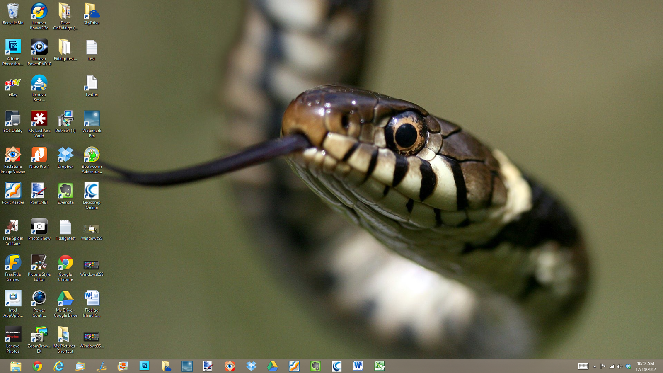Open Evernote from the taskbar
This screenshot has width=663, height=373.
tap(315, 366)
